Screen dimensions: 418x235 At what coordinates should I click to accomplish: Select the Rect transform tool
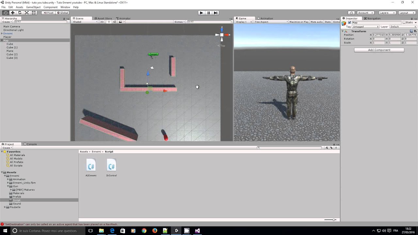coord(34,13)
